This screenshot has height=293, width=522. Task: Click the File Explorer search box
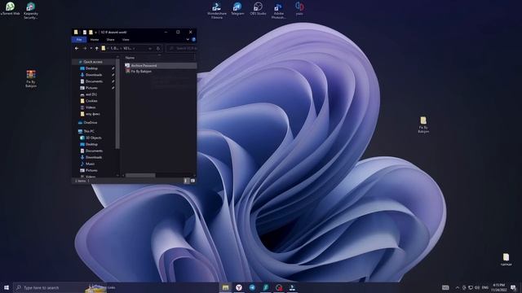coord(181,49)
